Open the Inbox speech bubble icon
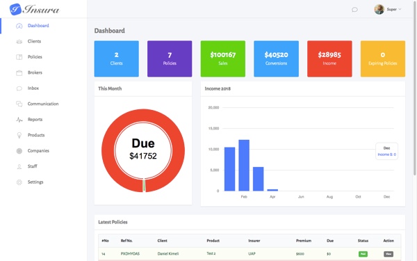 (19, 88)
